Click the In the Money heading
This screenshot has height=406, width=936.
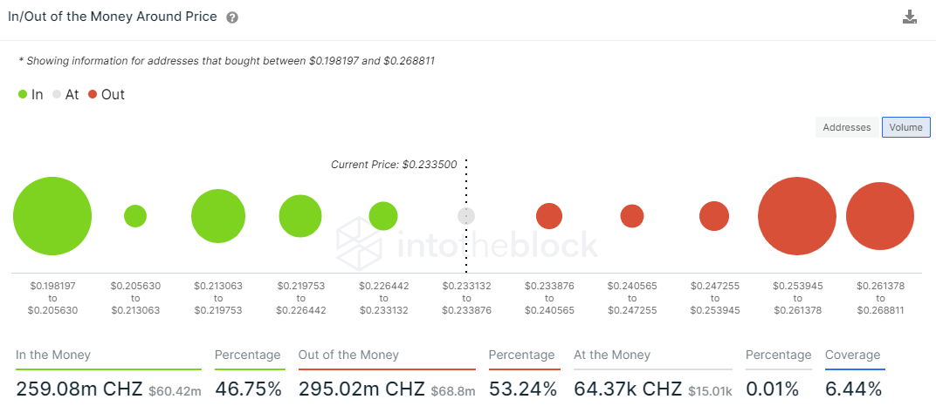tap(53, 355)
